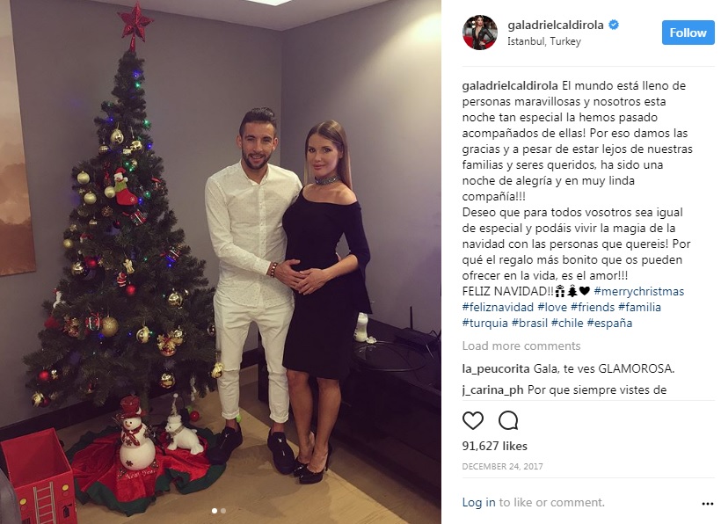
Task: Open comments with the speech bubble icon
Action: 508,420
